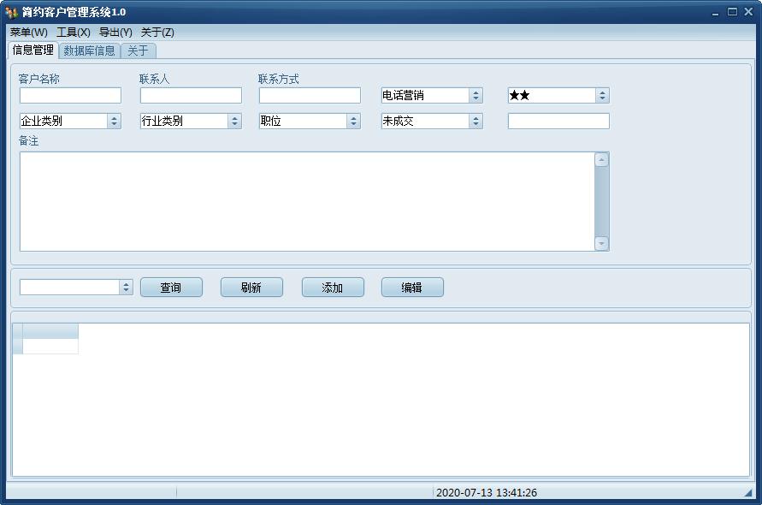762x505 pixels.
Task: Click the 刷新 button
Action: pyautogui.click(x=251, y=288)
